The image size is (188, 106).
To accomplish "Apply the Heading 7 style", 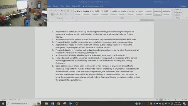I will [131, 12].
